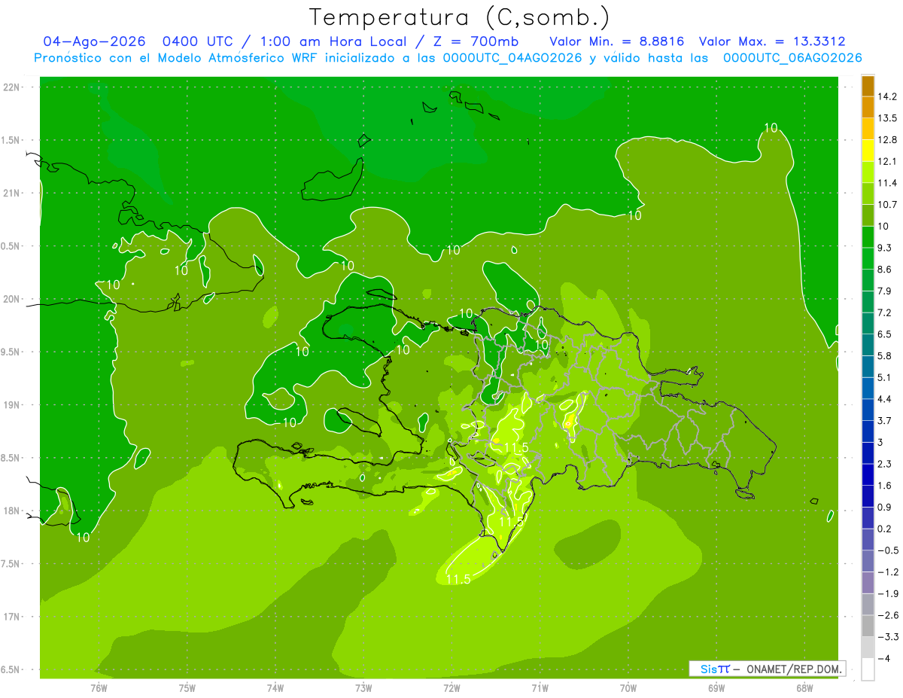Click the -4 legend value
903x698 pixels.
tap(883, 658)
